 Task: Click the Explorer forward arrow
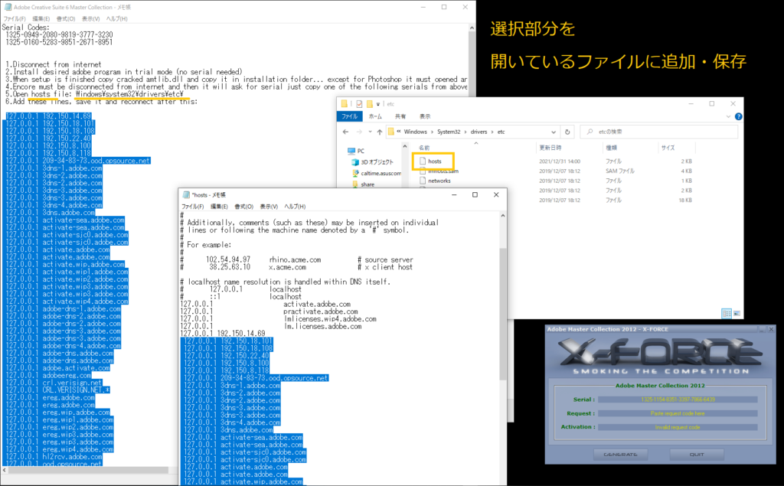tap(359, 132)
